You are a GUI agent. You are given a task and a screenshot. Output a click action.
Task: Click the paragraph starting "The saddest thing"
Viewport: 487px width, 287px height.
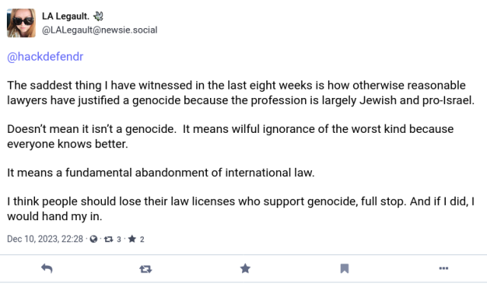point(240,93)
